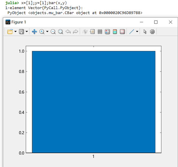Click the julia> prompt in terminal
This screenshot has height=167, width=178.
12,3
